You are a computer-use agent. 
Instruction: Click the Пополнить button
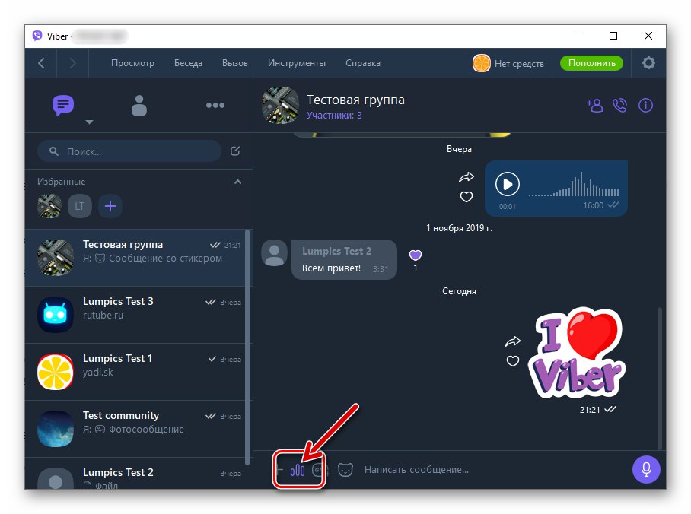click(591, 63)
